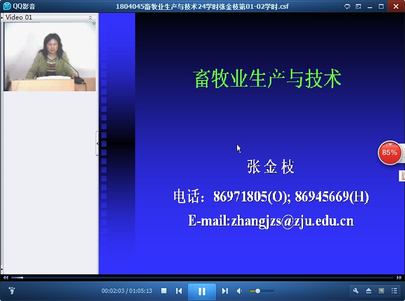Skip to the next file

pos(225,291)
